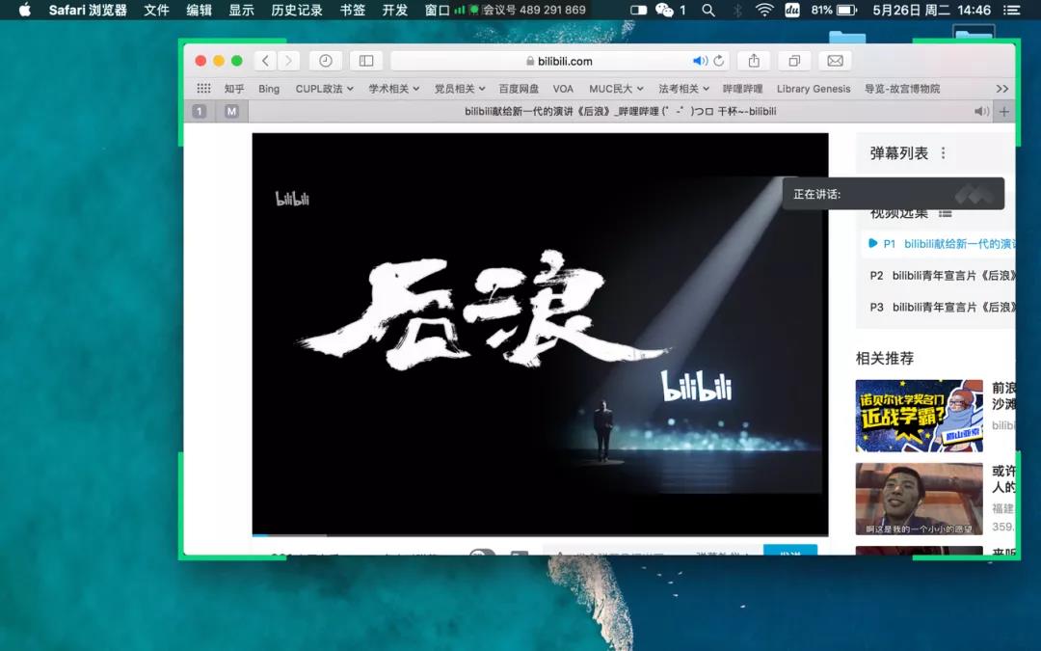Mute audio via tab bar speaker icon
Screen dimensions: 1041x651
pos(981,112)
